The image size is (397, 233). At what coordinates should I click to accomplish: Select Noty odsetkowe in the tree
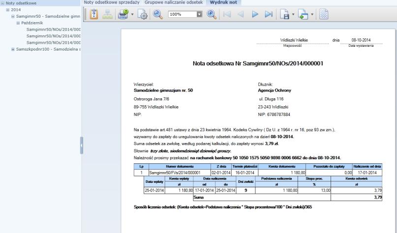click(21, 3)
